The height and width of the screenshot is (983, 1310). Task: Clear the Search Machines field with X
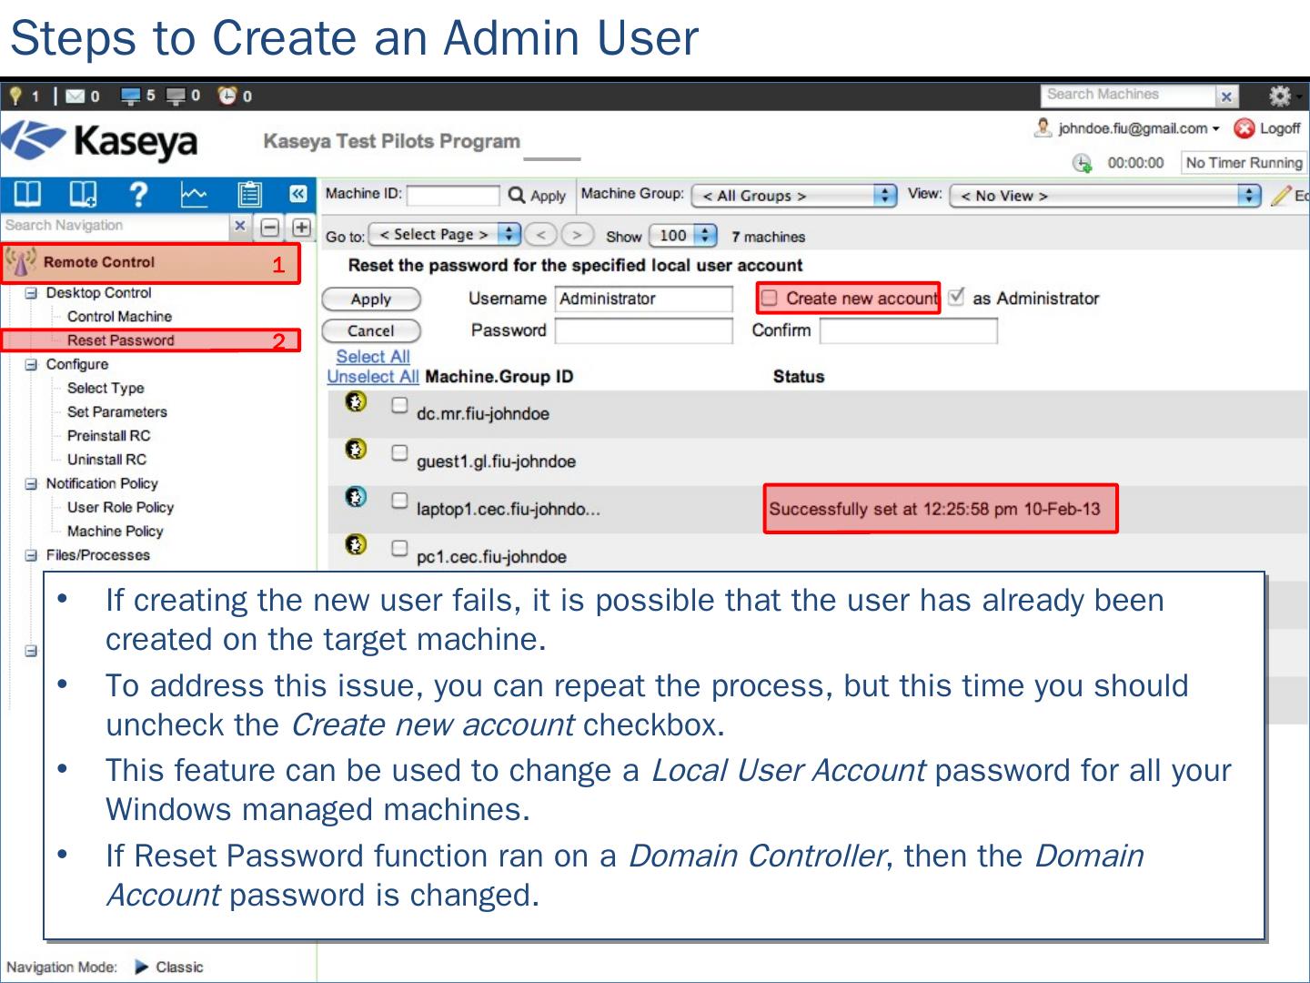click(x=1226, y=96)
